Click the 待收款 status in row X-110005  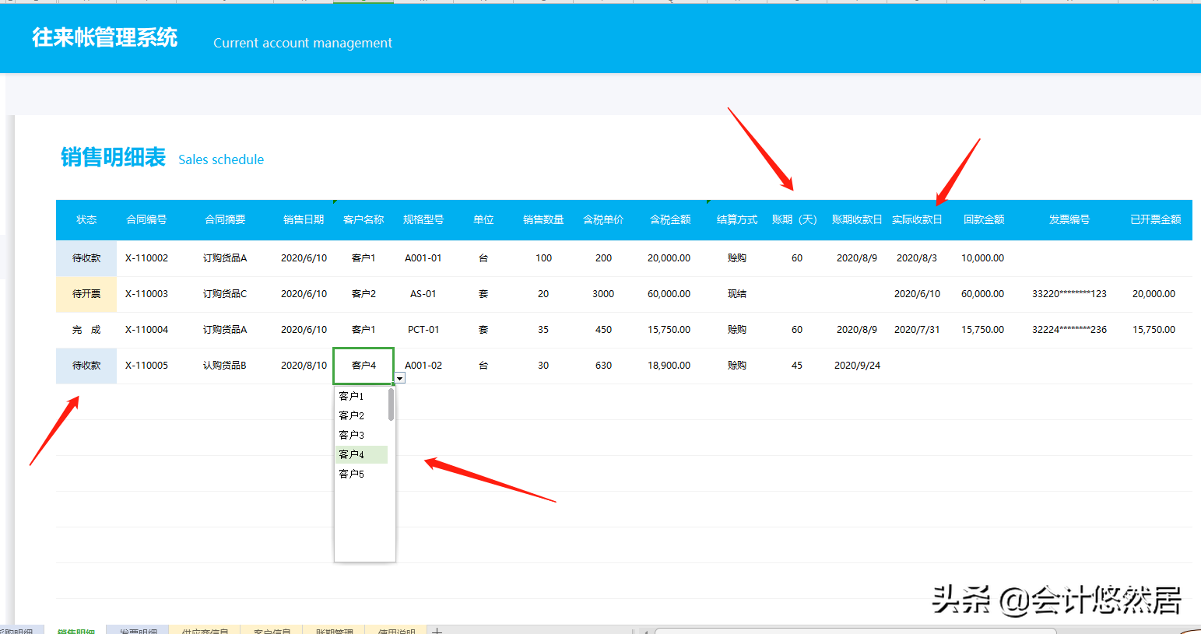click(86, 366)
